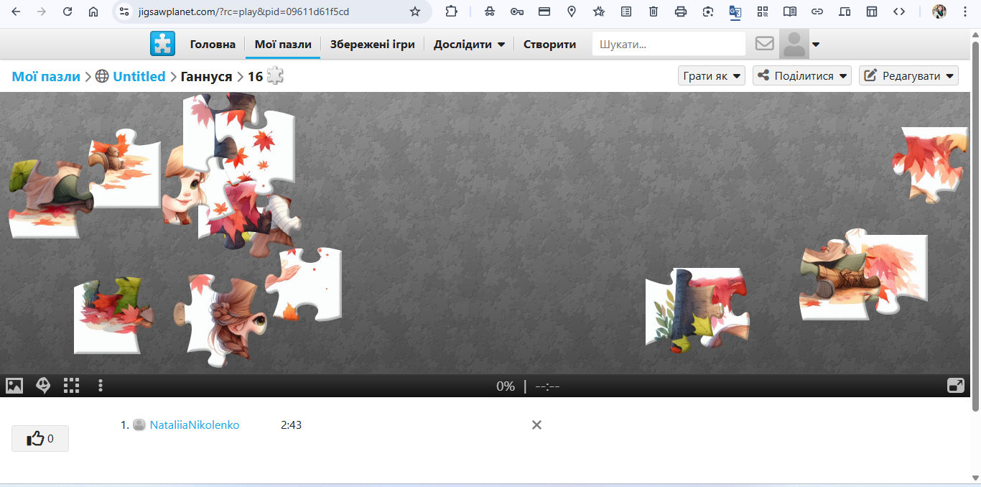Viewport: 981px width, 487px height.
Task: Toggle fullscreen puzzle view
Action: click(x=956, y=386)
